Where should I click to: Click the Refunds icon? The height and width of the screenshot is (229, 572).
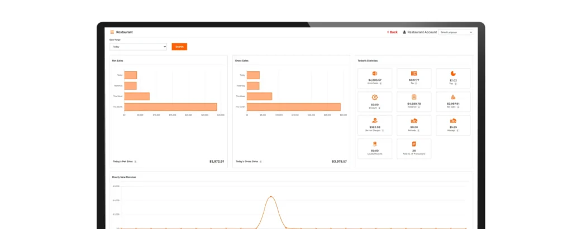point(414,120)
